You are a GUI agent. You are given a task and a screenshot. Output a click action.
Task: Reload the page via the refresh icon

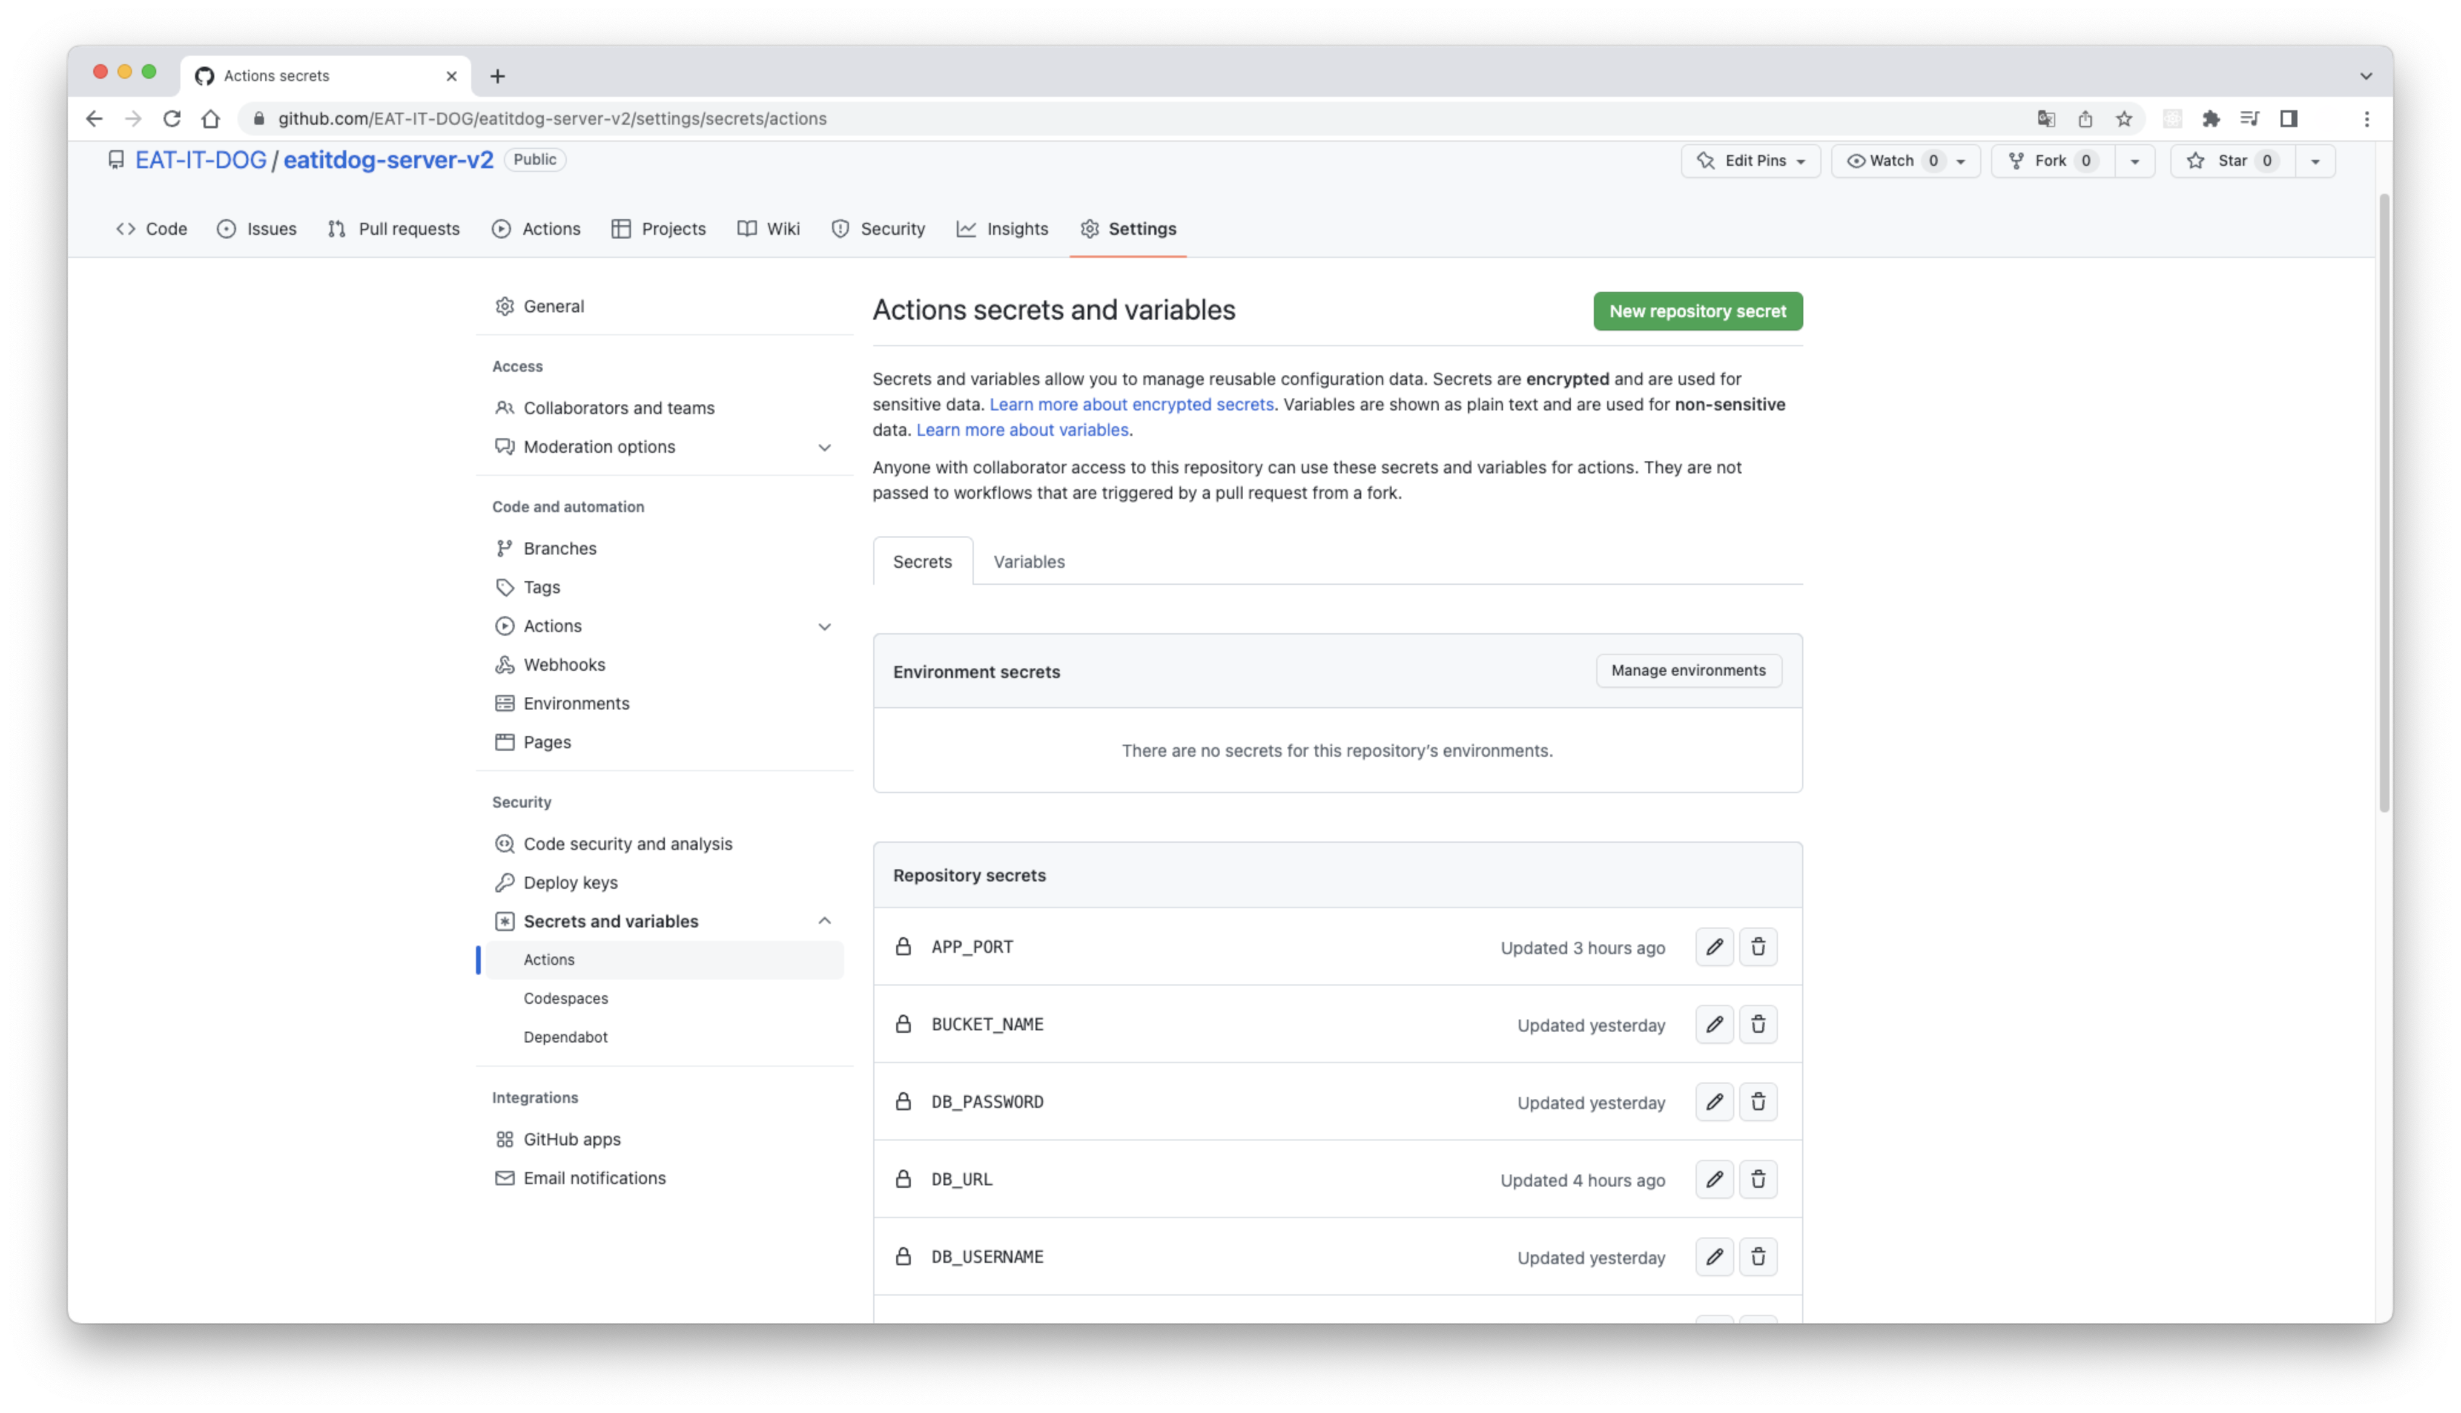coord(172,119)
